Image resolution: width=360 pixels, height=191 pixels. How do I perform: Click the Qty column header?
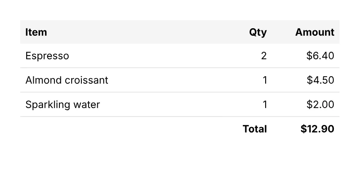coord(258,32)
